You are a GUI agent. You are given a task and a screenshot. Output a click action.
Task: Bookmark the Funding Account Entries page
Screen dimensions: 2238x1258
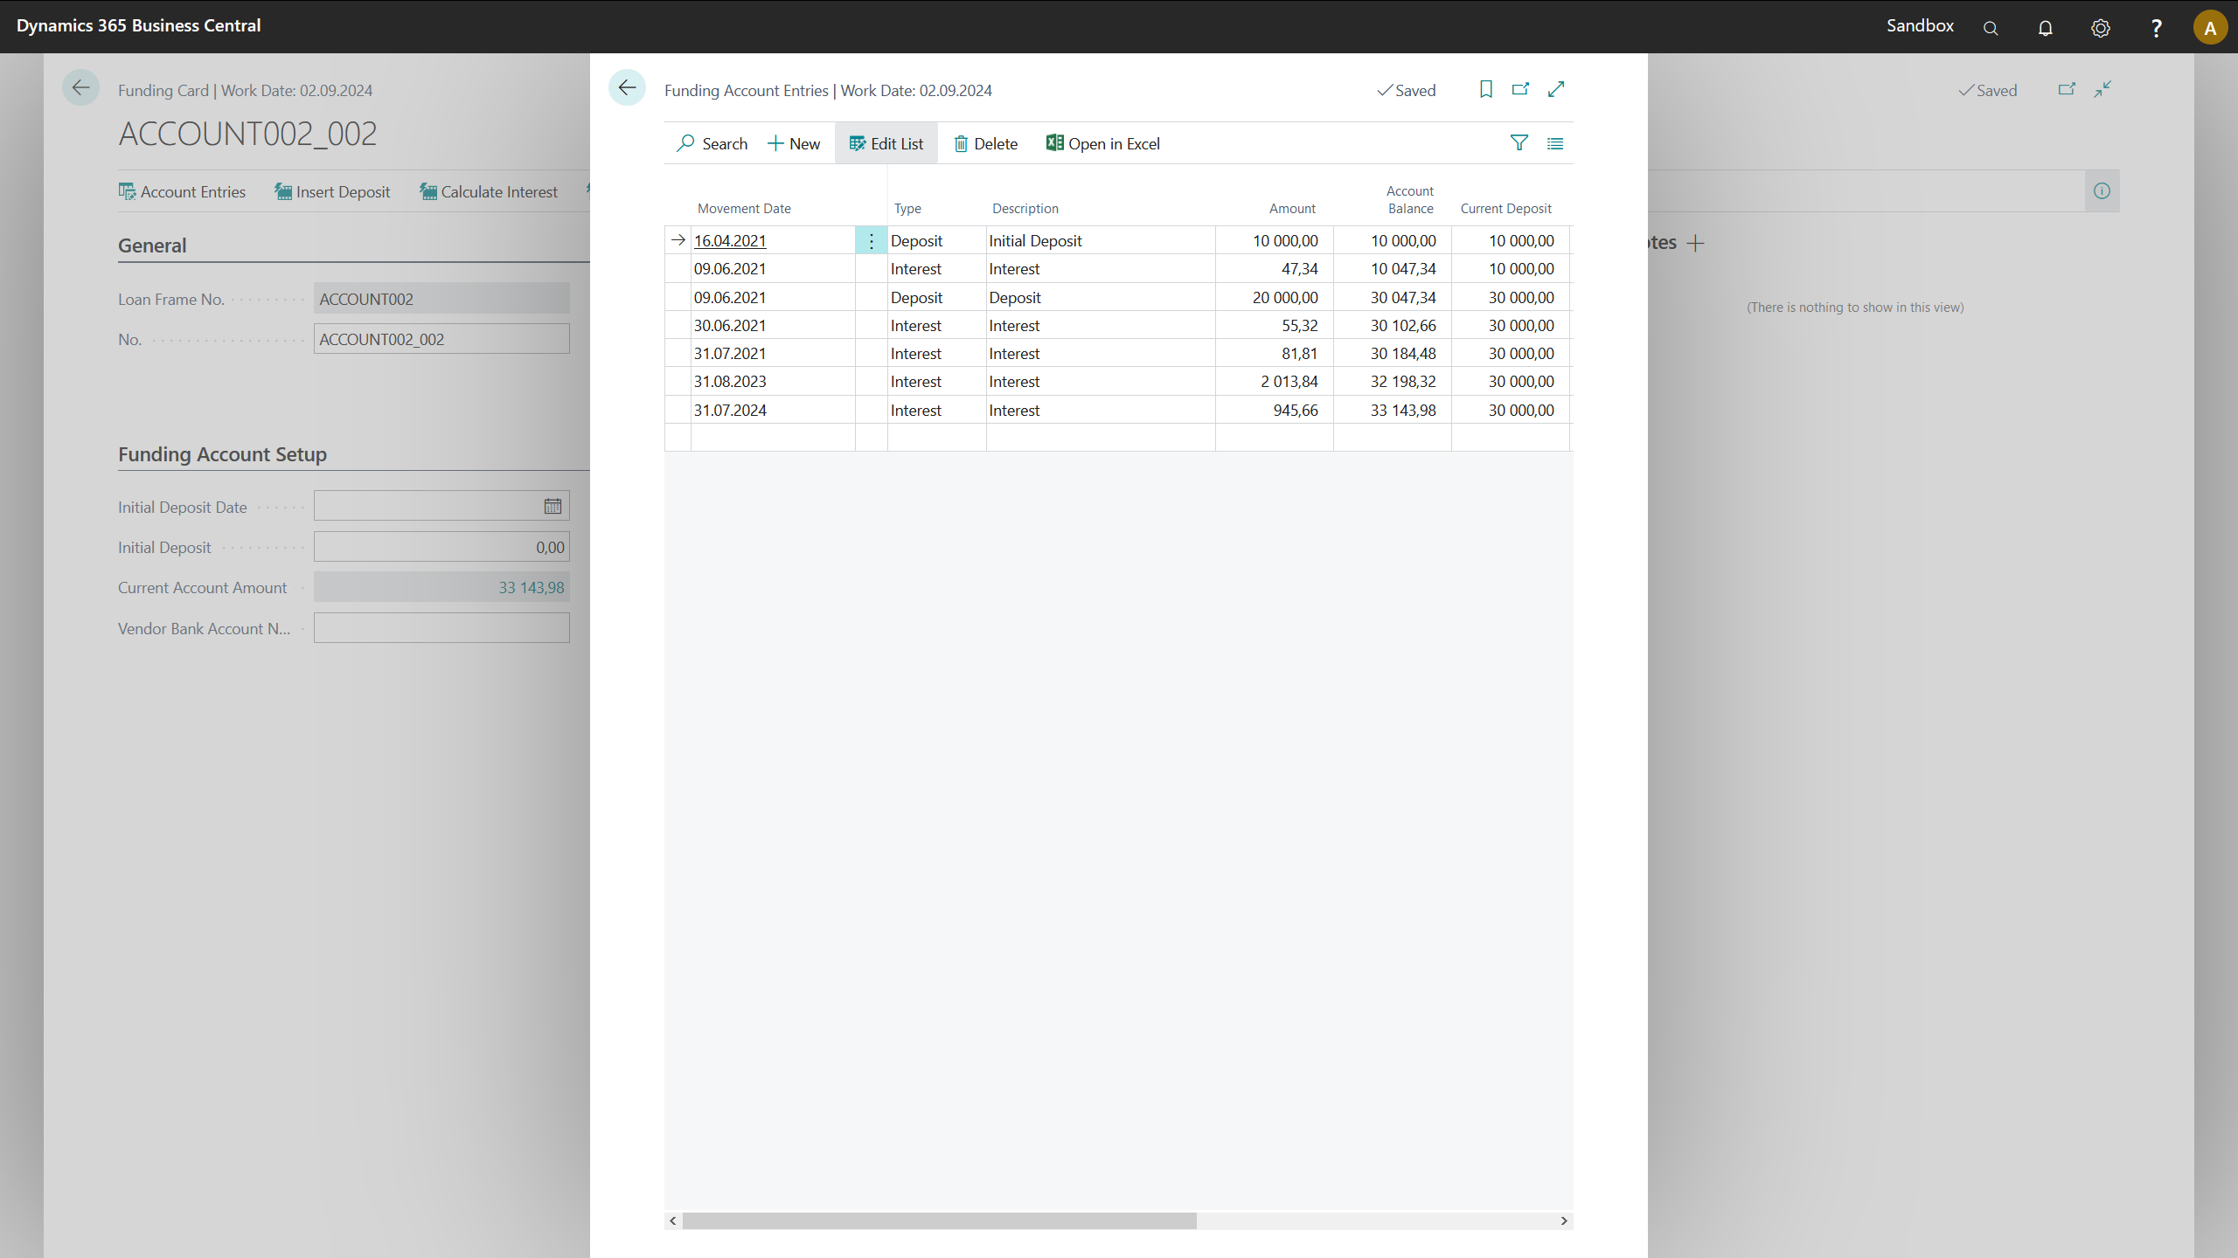pos(1486,89)
